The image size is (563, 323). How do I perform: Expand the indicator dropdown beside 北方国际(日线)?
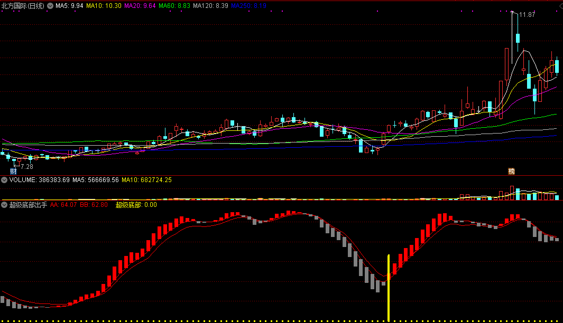pyautogui.click(x=50, y=6)
